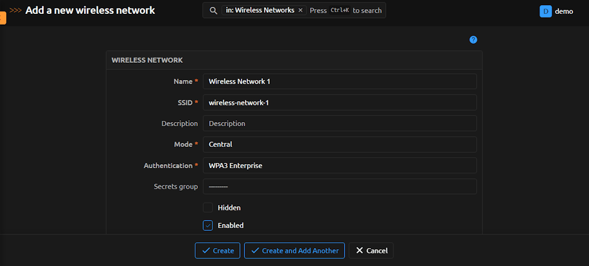Click the empty Description text field
This screenshot has height=266, width=589.
339,123
